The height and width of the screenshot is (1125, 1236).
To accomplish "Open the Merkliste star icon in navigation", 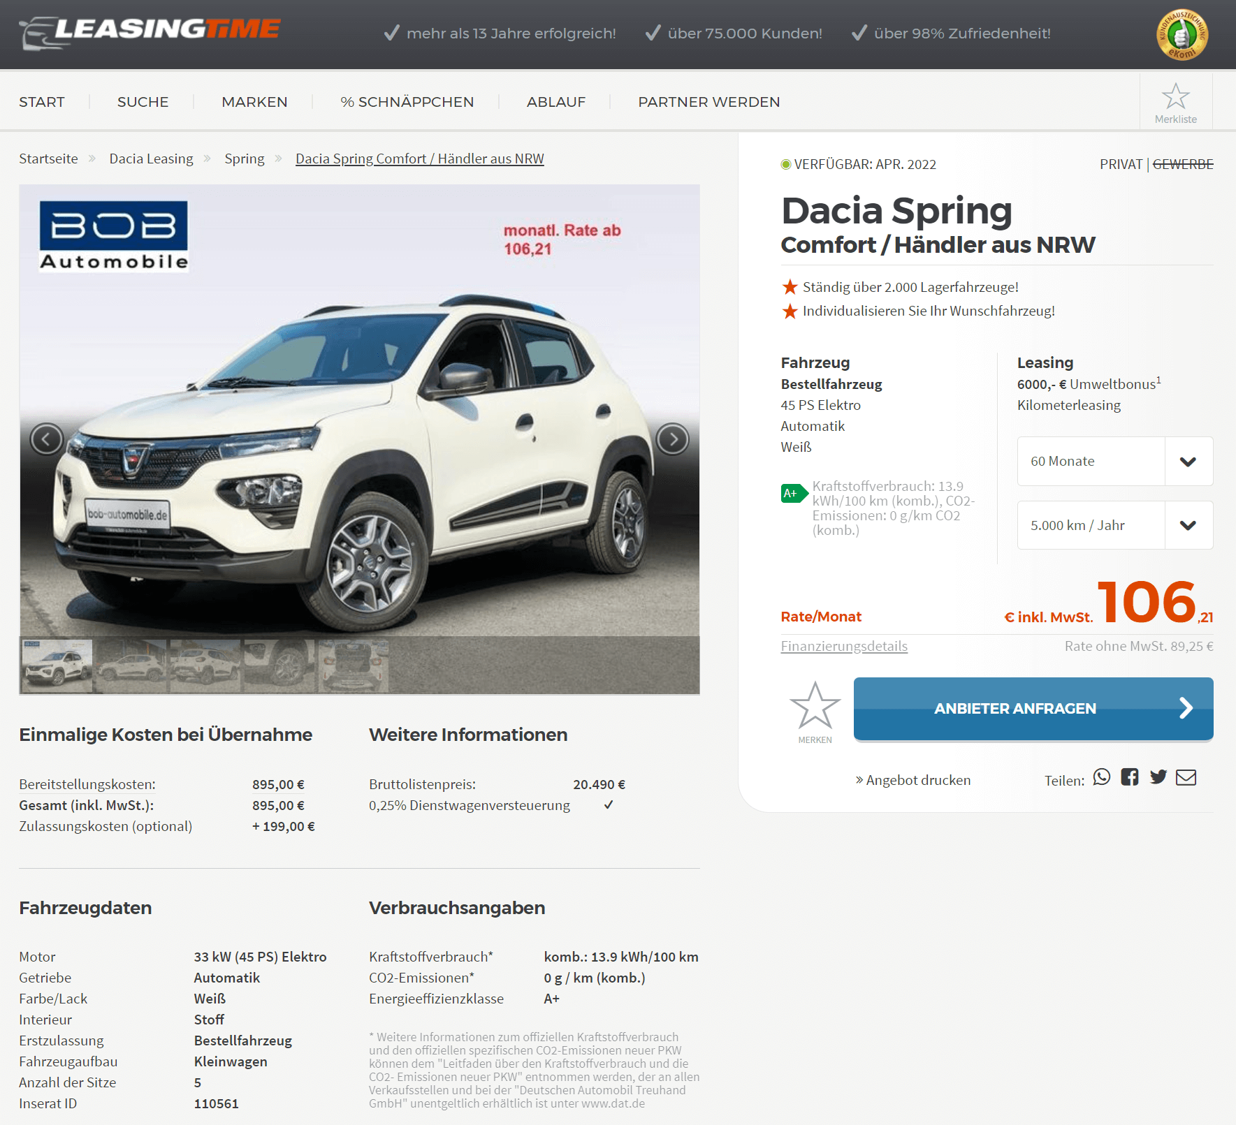I will click(1175, 102).
